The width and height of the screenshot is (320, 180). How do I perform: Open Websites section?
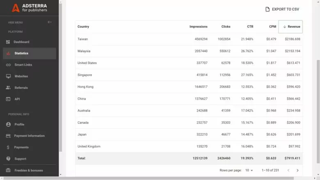tap(30, 76)
